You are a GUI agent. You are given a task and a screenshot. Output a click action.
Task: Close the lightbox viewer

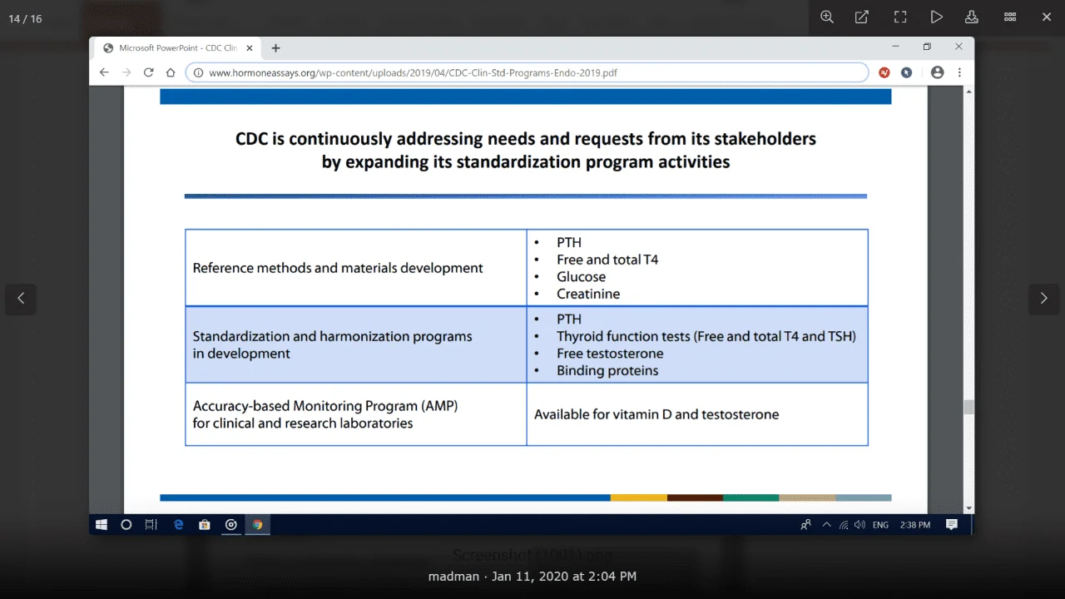1047,17
